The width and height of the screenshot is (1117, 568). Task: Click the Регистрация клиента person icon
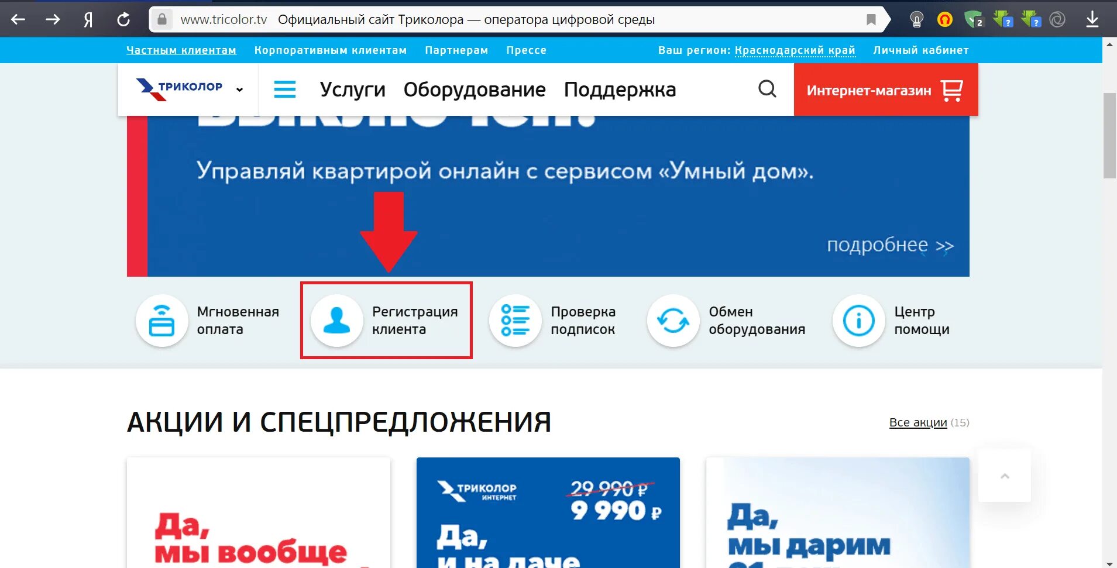point(336,321)
